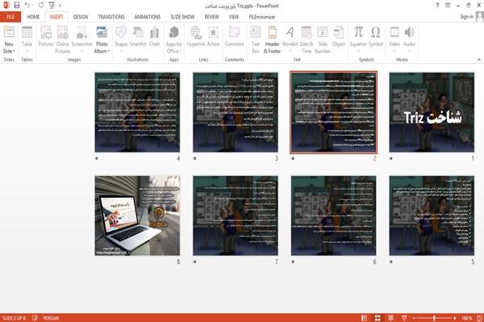
Task: Switch to Slide Sorter view in status bar
Action: pos(378,318)
